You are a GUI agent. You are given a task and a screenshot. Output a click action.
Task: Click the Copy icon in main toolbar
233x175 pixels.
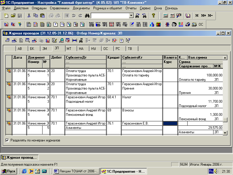tap(36, 16)
